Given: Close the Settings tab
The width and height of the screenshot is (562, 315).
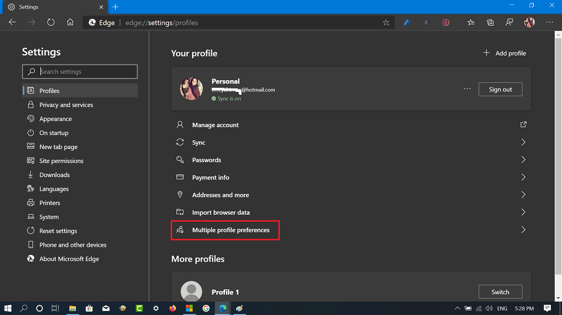Looking at the screenshot, I should click(101, 7).
